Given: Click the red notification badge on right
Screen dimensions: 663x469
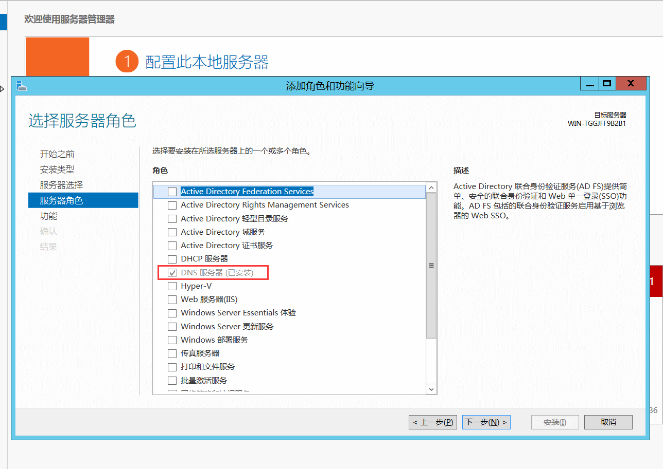Looking at the screenshot, I should click(x=655, y=282).
